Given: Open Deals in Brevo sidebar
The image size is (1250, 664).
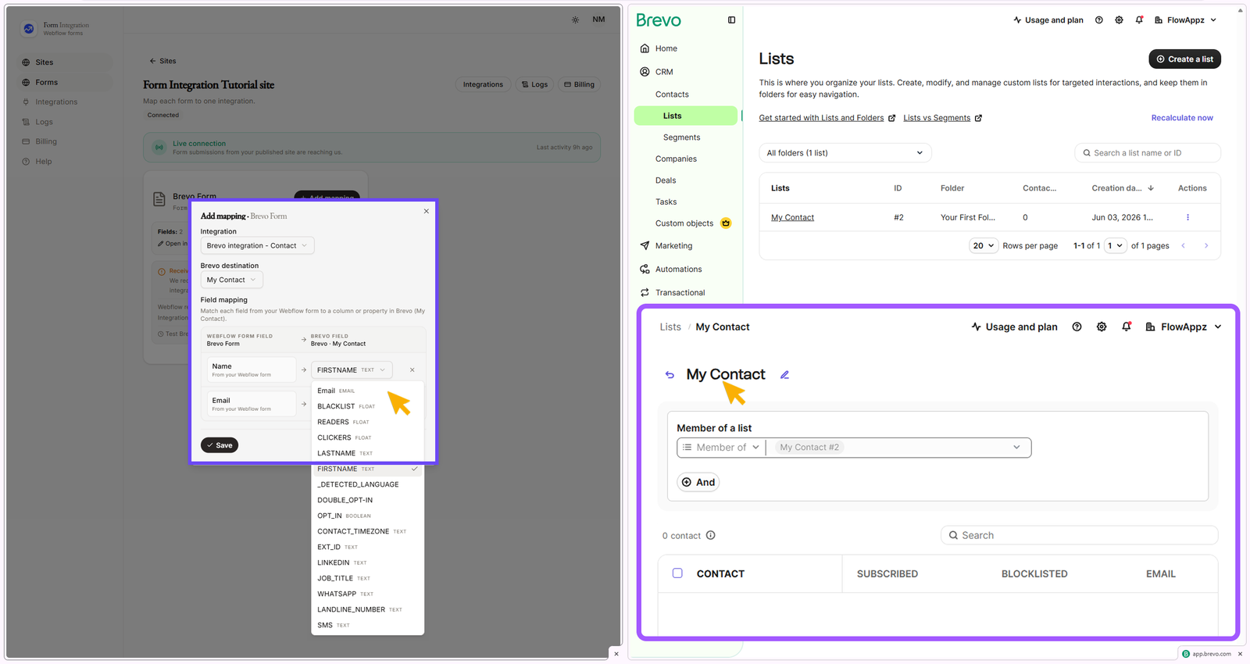Looking at the screenshot, I should pyautogui.click(x=666, y=180).
